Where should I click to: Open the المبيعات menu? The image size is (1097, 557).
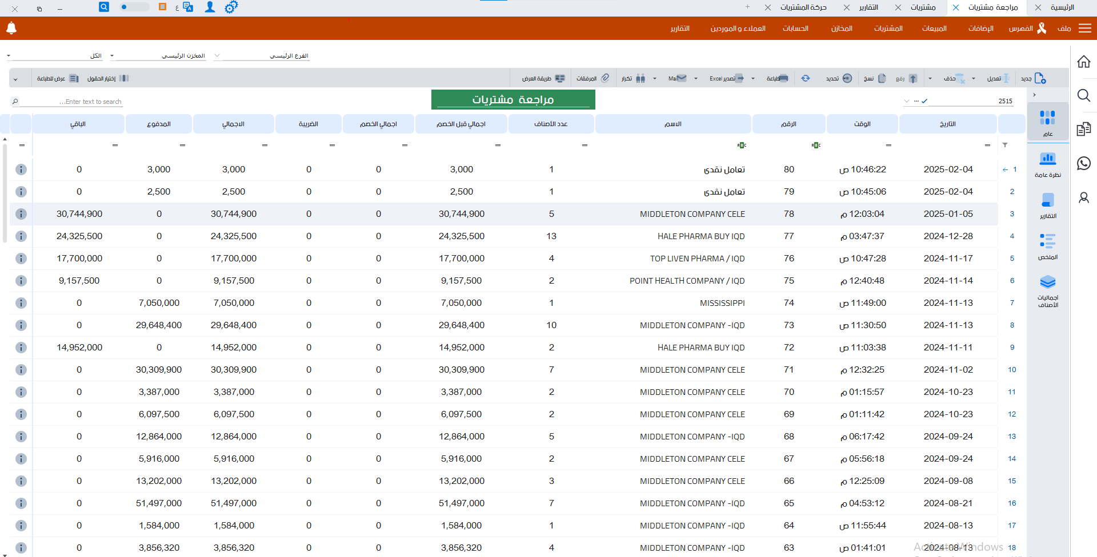tap(934, 29)
